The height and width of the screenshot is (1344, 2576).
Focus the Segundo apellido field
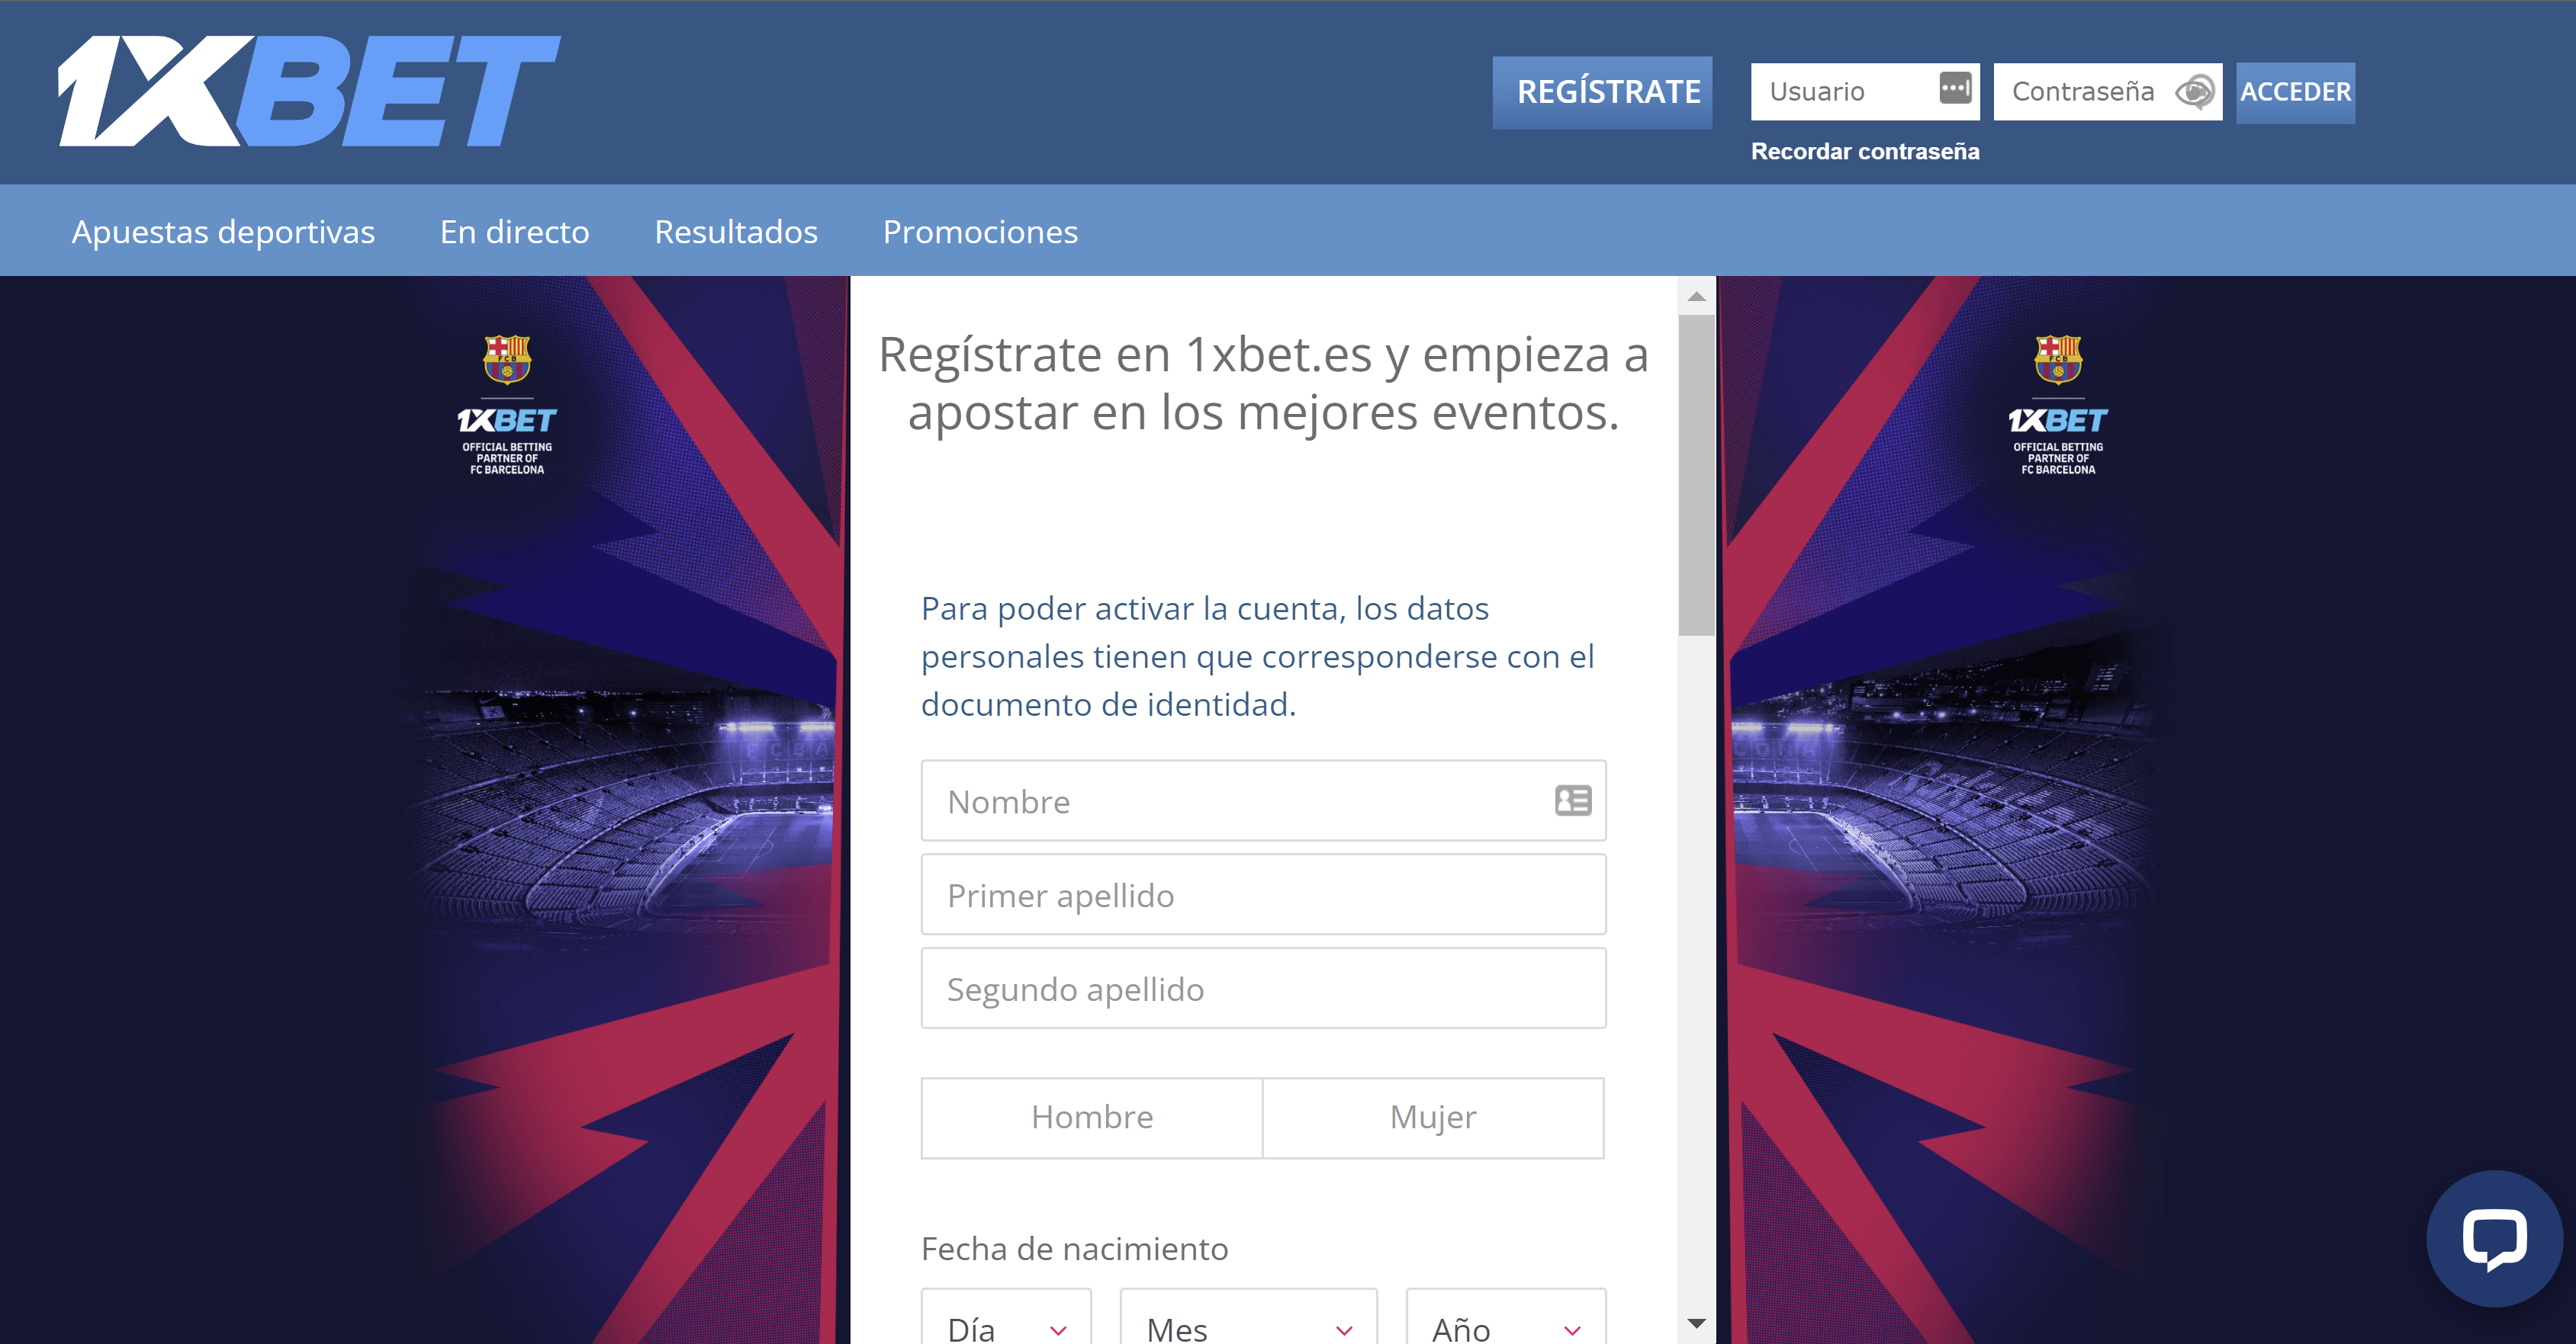(1263, 988)
